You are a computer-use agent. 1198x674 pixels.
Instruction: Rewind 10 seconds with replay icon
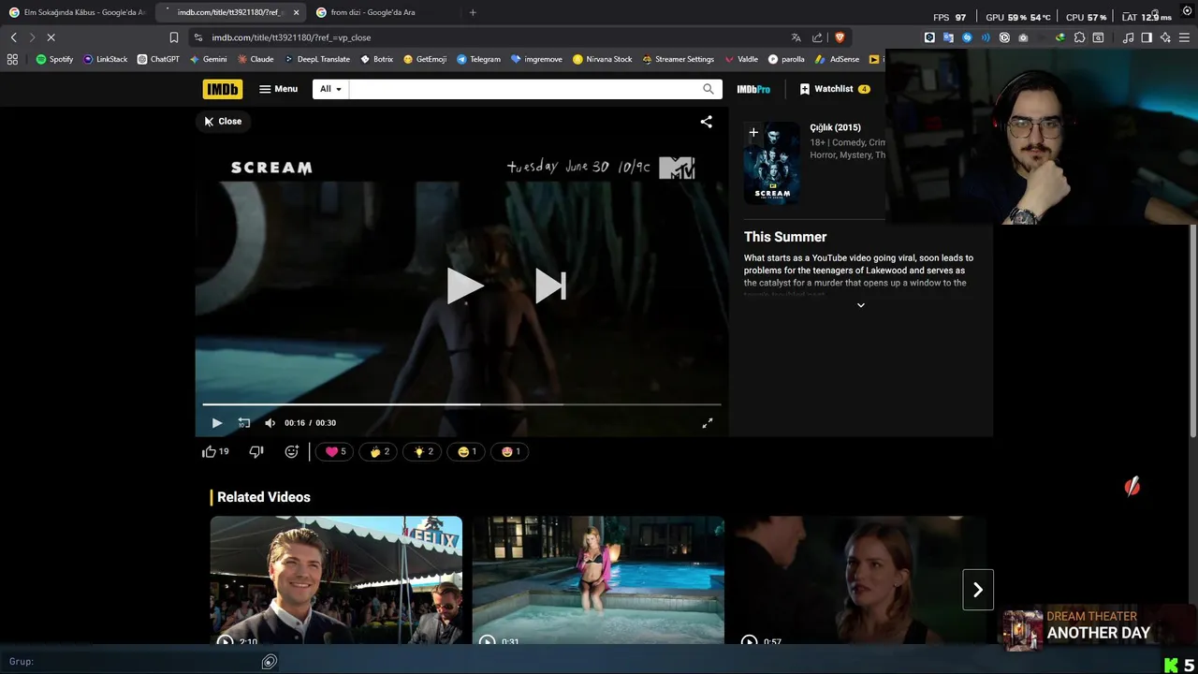[244, 423]
